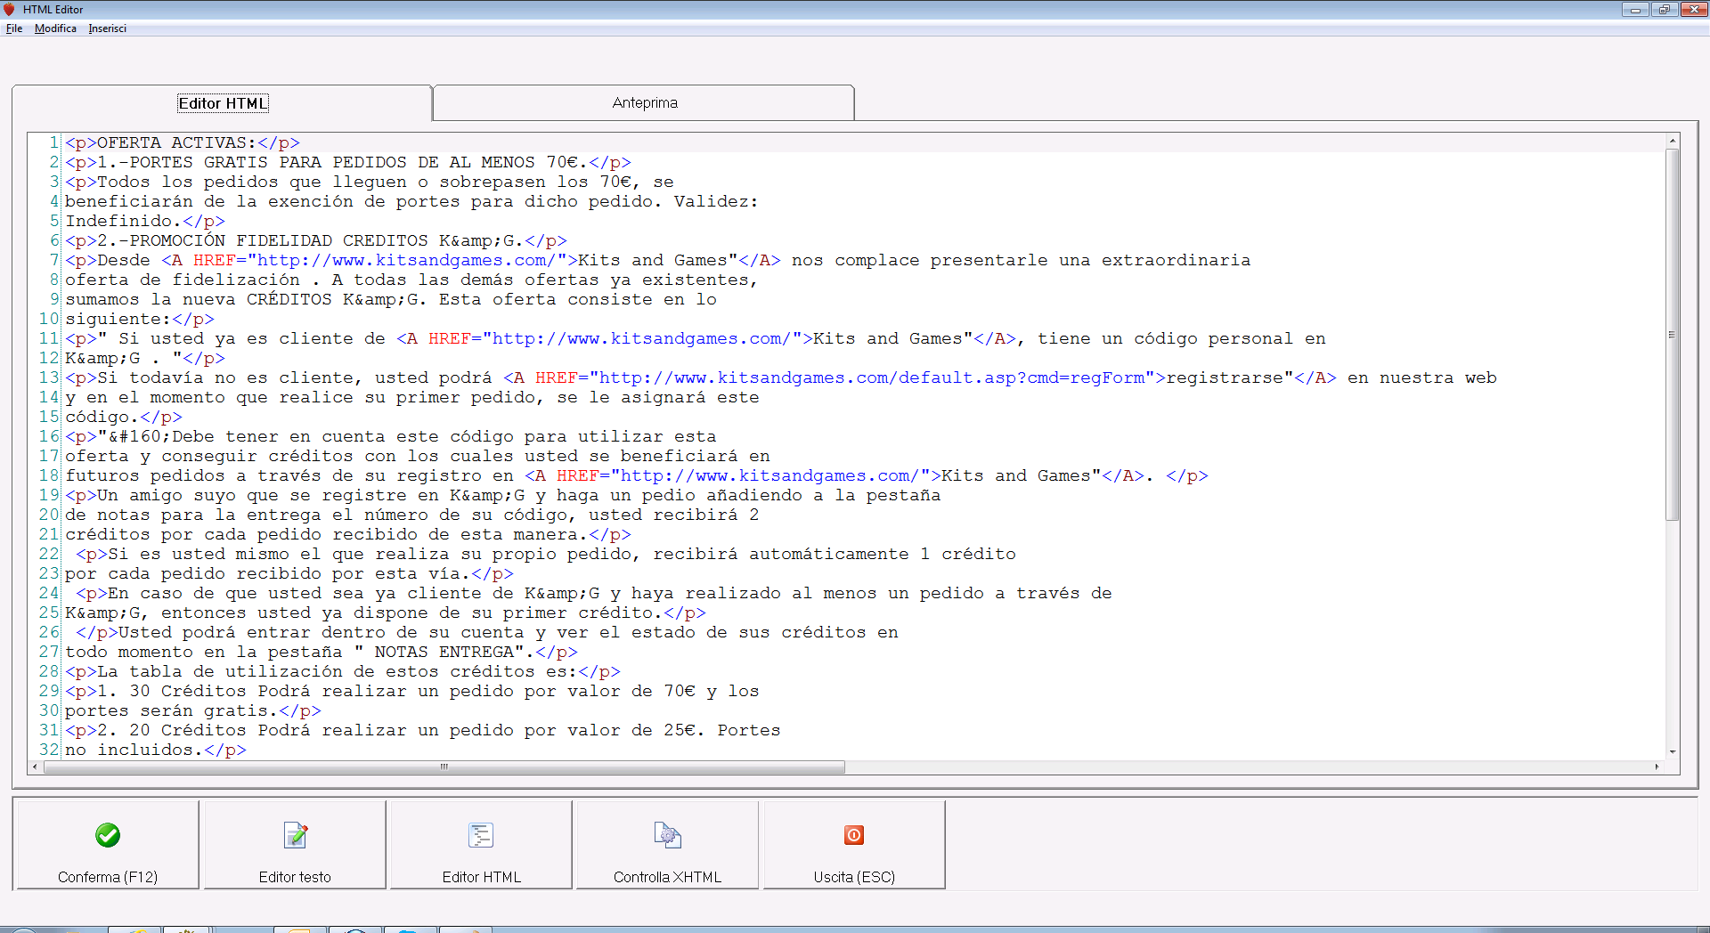Click the Editor HTML button label at bottom

(481, 877)
